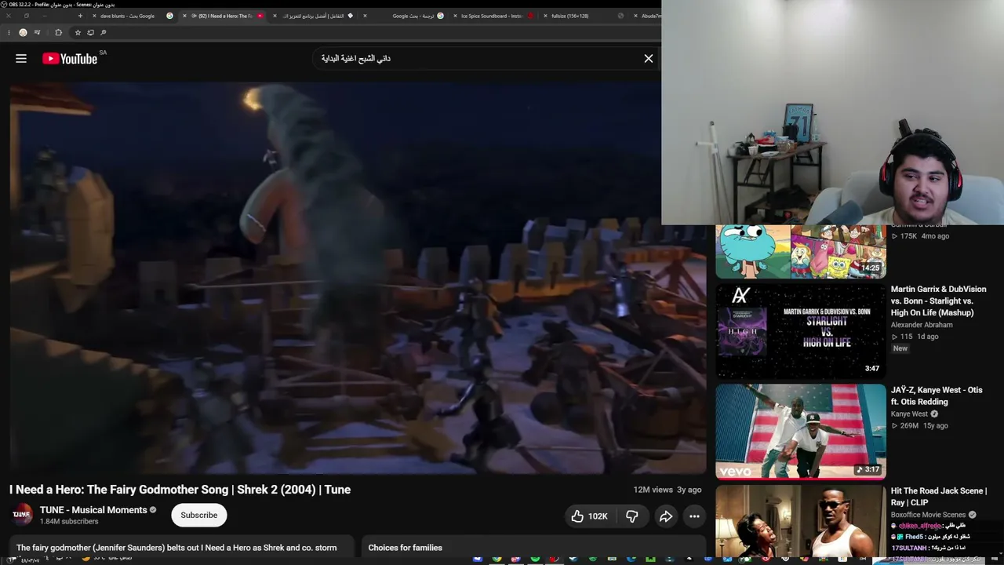Click the New badge under Alexander Abraham
This screenshot has height=565, width=1004.
tap(900, 348)
